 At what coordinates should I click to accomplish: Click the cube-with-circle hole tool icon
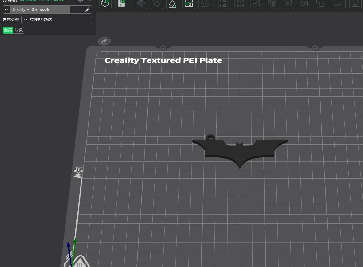(x=288, y=4)
